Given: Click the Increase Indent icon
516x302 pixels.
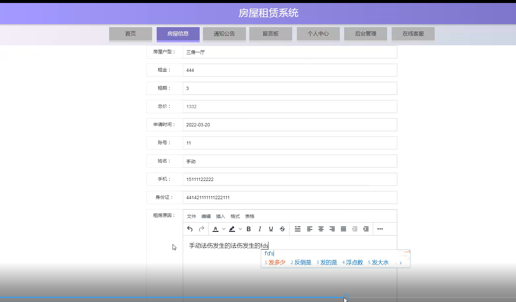Looking at the screenshot, I should click(x=366, y=229).
